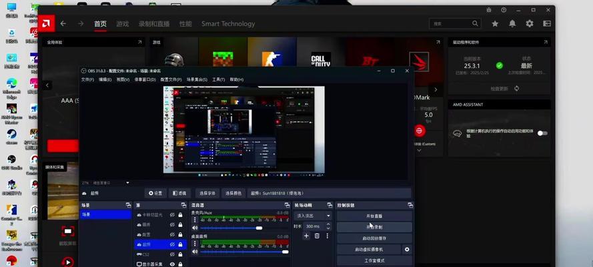Open 桌面音频 three-dot options menu
This screenshot has width=593, height=267.
[x=195, y=243]
